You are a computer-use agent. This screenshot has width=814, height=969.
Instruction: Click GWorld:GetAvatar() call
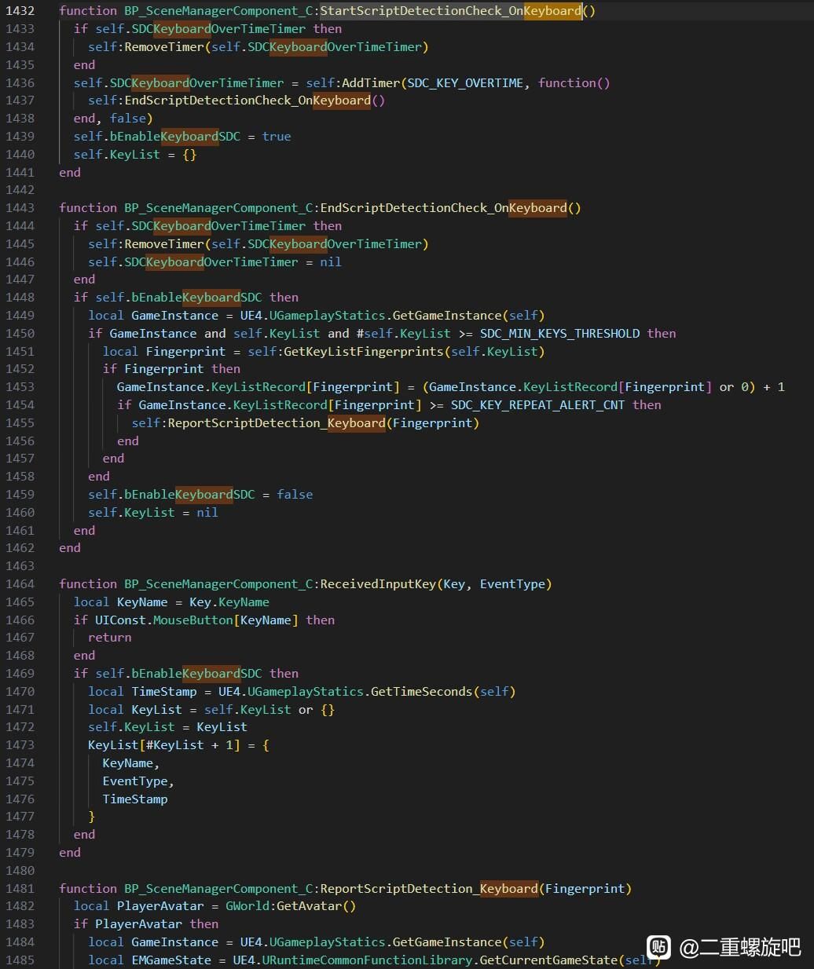[x=291, y=906]
